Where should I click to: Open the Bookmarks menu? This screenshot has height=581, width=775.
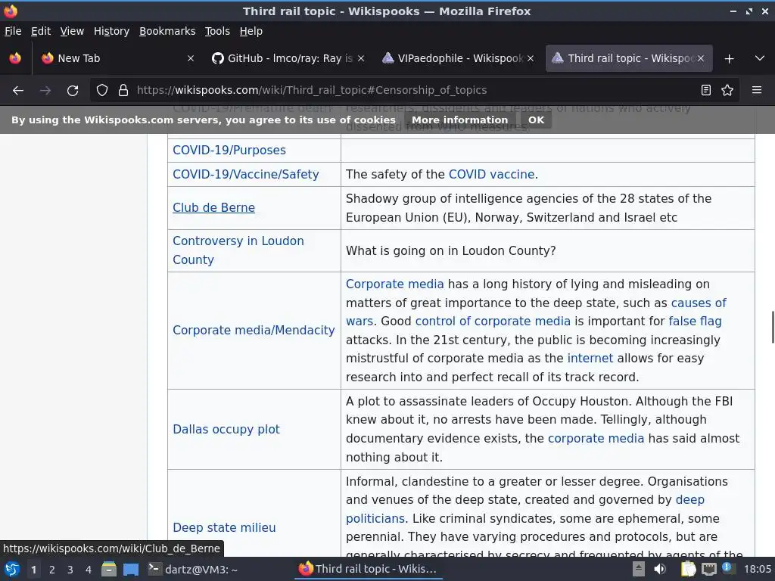167,31
